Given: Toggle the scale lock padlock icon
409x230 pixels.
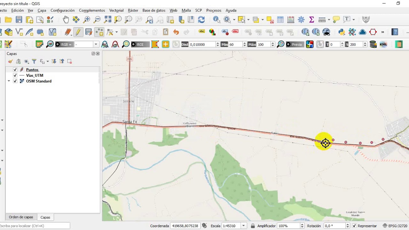Looking at the screenshot, I should [253, 226].
